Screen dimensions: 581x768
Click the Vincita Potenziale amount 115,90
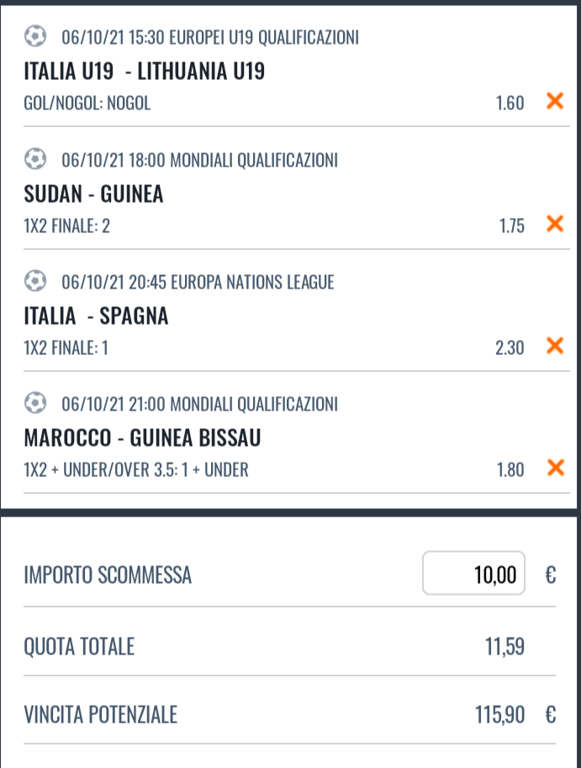coord(499,715)
